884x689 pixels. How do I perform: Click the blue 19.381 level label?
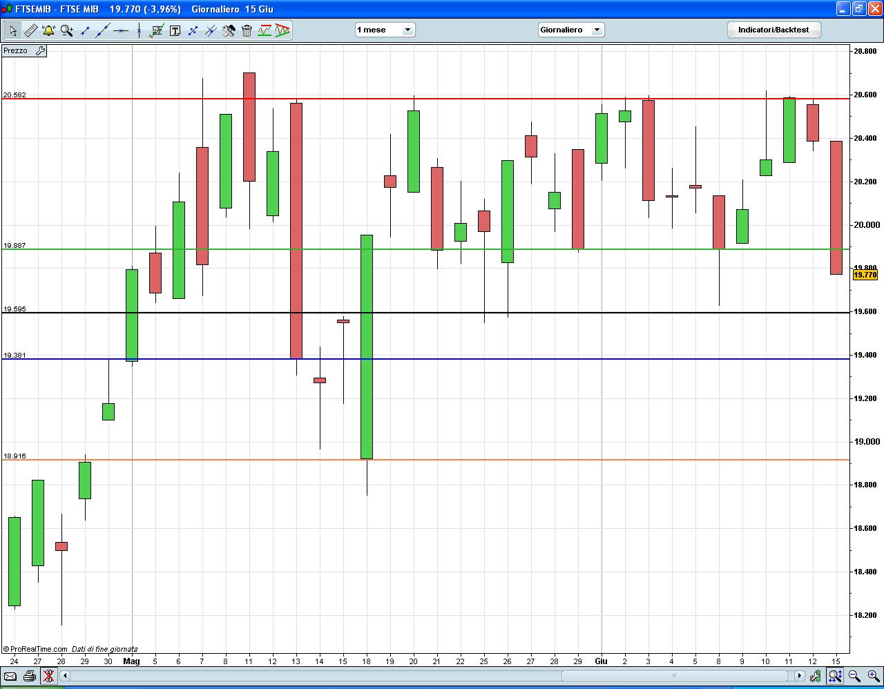click(x=15, y=355)
